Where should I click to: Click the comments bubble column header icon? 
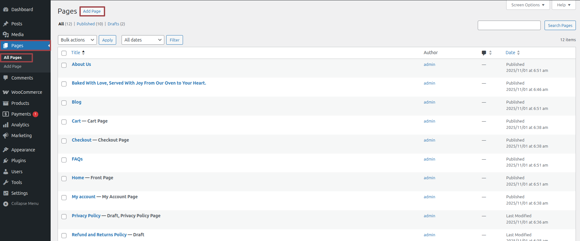484,53
